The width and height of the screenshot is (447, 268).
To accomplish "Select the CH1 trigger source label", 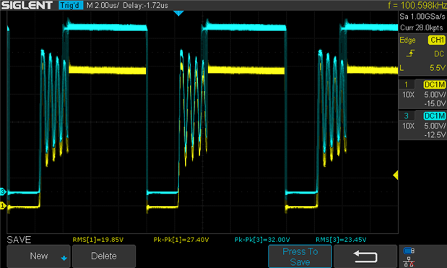I will pyautogui.click(x=436, y=40).
